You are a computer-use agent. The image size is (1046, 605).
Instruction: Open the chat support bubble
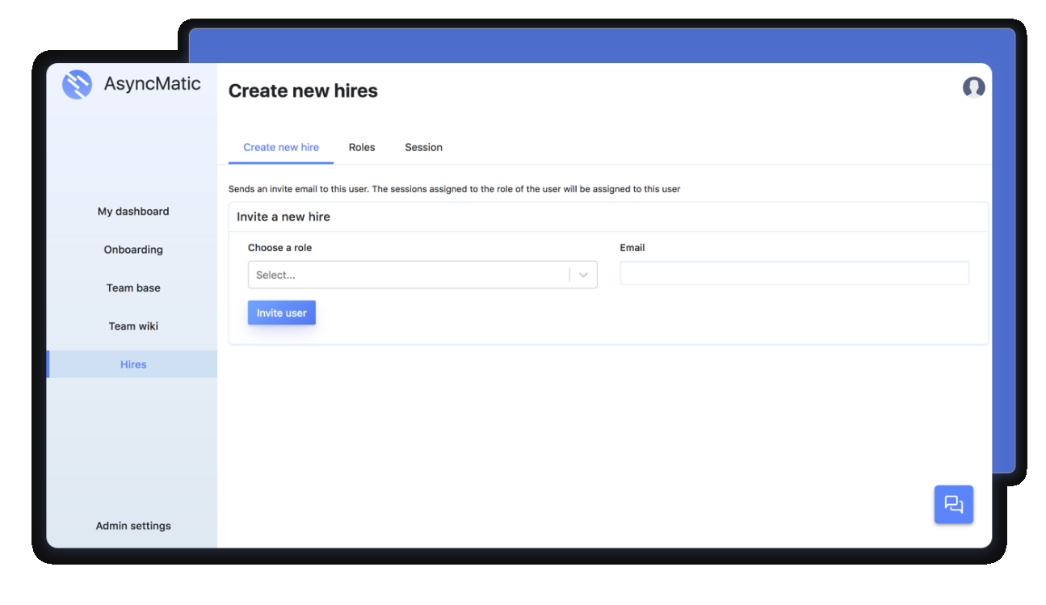pos(954,505)
